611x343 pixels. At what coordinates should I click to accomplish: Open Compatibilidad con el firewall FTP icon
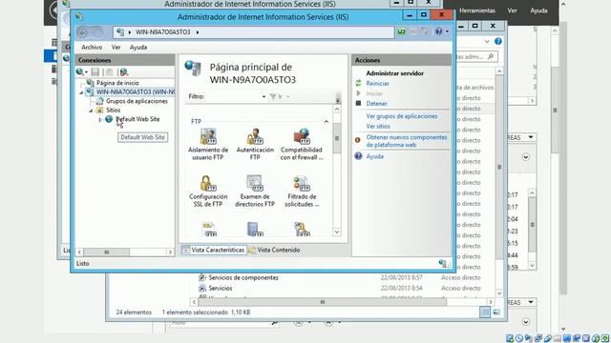302,145
